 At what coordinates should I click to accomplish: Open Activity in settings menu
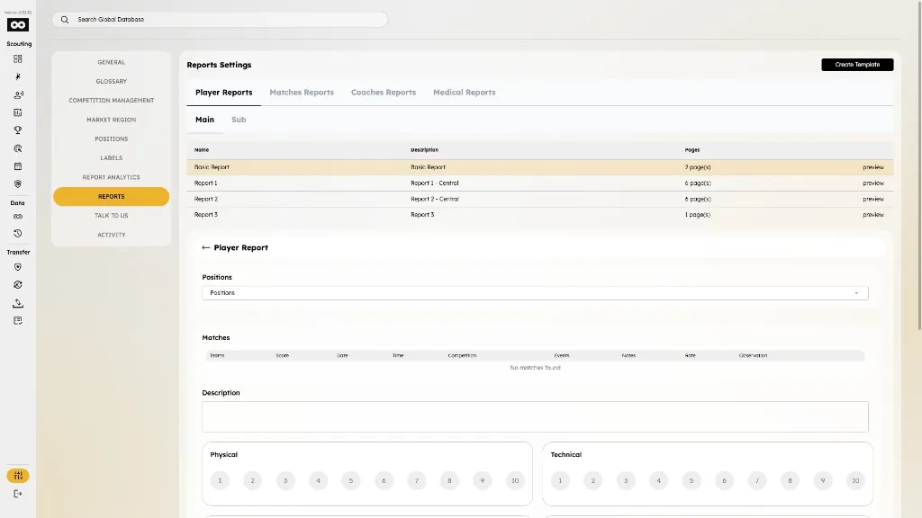click(x=111, y=235)
